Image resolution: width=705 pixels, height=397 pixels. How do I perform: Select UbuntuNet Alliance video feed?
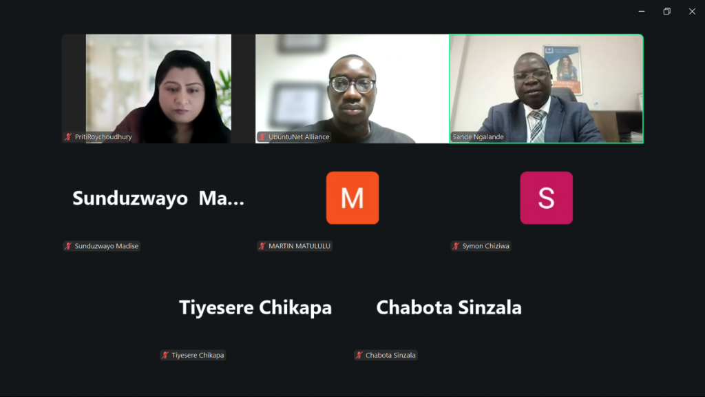352,89
